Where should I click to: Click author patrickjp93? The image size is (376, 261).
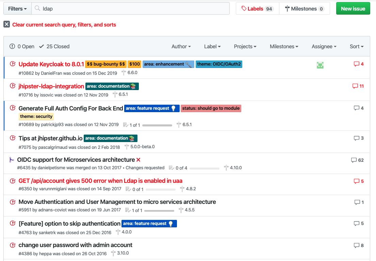tap(52, 124)
